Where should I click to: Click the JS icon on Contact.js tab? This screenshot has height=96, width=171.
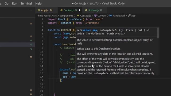[61, 10]
